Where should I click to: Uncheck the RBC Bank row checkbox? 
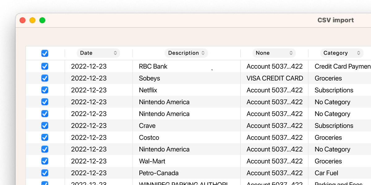(x=45, y=66)
